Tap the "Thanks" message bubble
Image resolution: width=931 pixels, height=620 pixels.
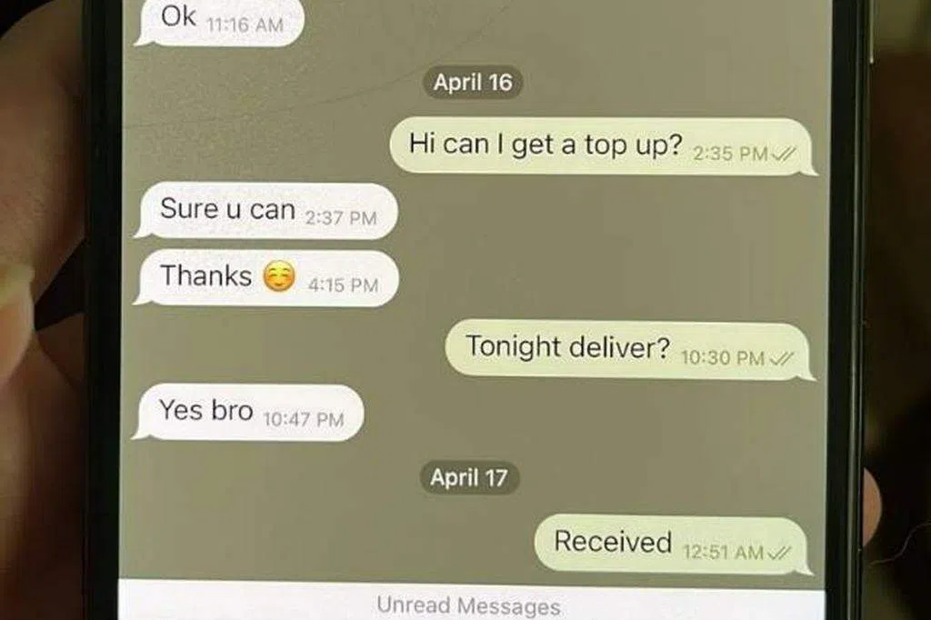point(266,278)
